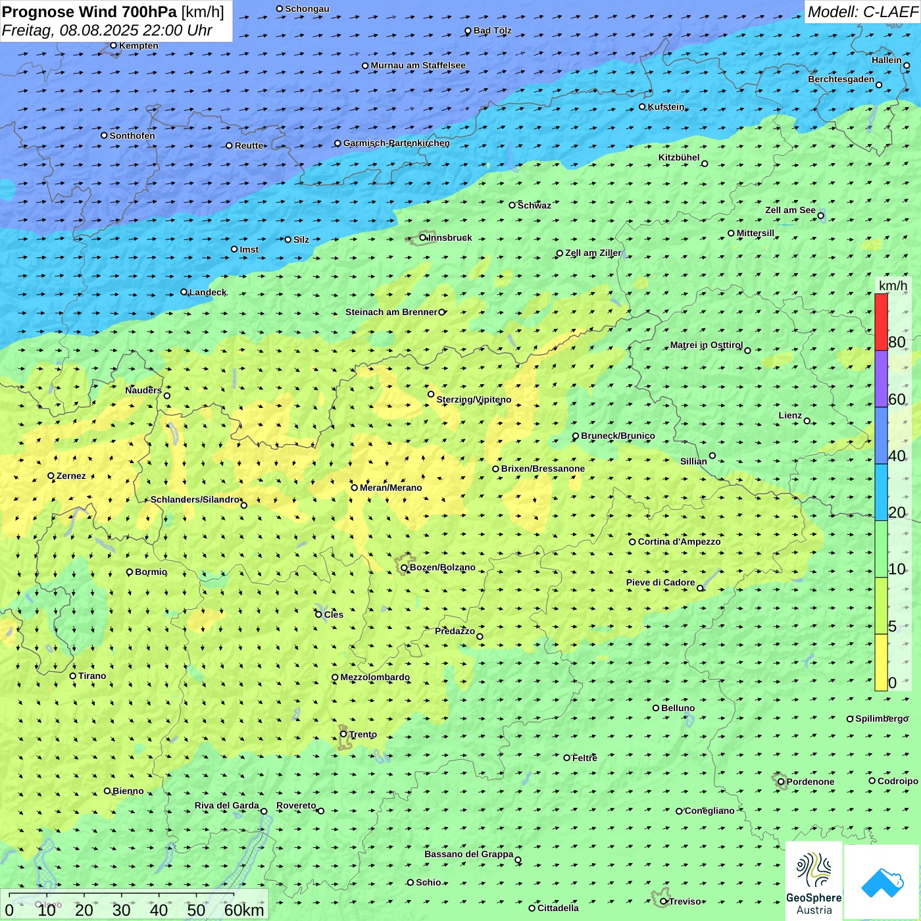Screen dimensions: 921x921
Task: Select the Cortina d'Ampezzo marker
Action: tap(632, 542)
